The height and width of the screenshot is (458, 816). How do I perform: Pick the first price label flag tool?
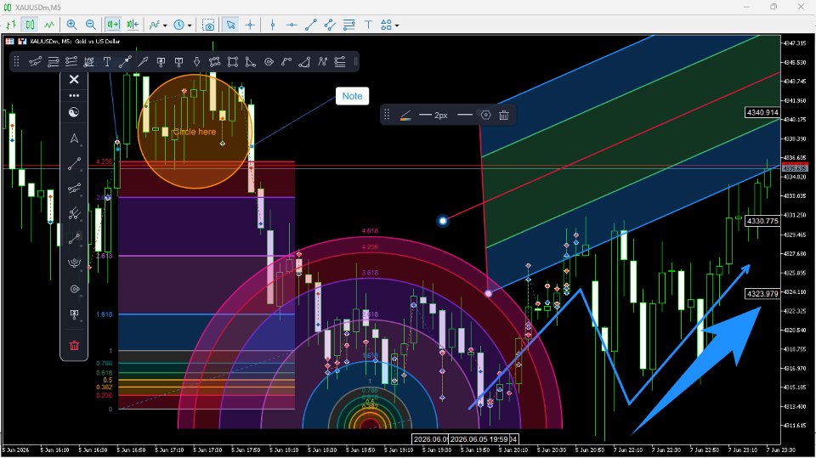point(161,62)
